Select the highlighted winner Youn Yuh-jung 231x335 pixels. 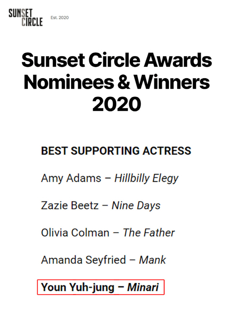click(x=101, y=287)
